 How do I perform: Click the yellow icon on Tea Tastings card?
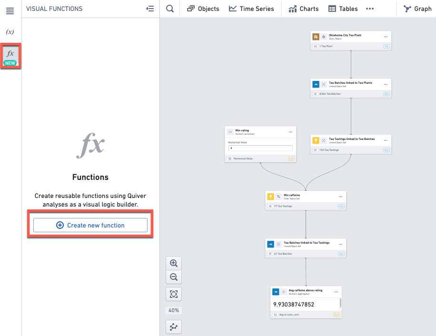(316, 140)
